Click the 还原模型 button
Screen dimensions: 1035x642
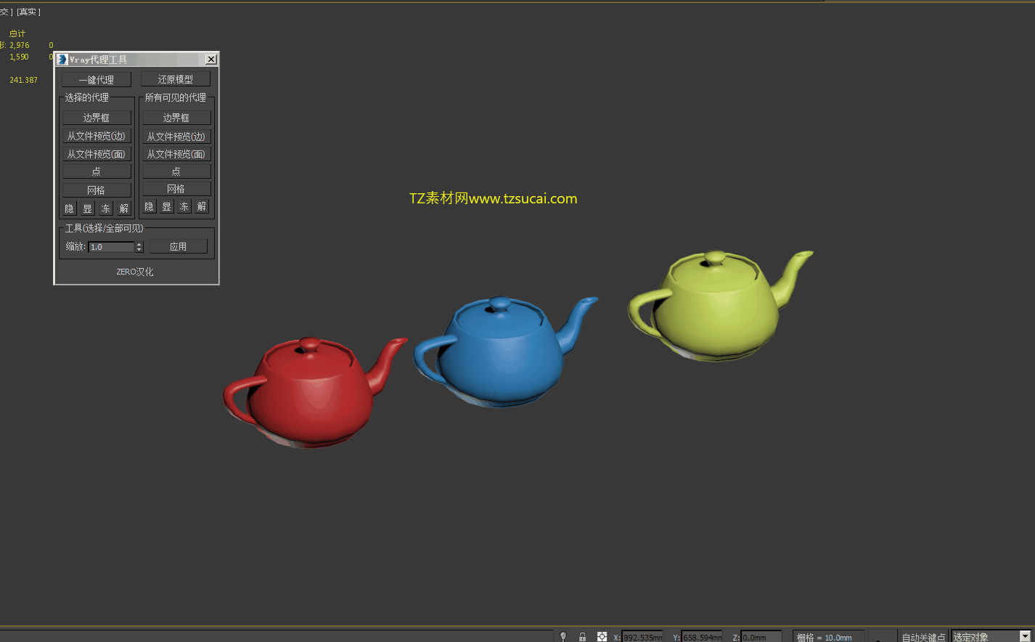pos(176,79)
